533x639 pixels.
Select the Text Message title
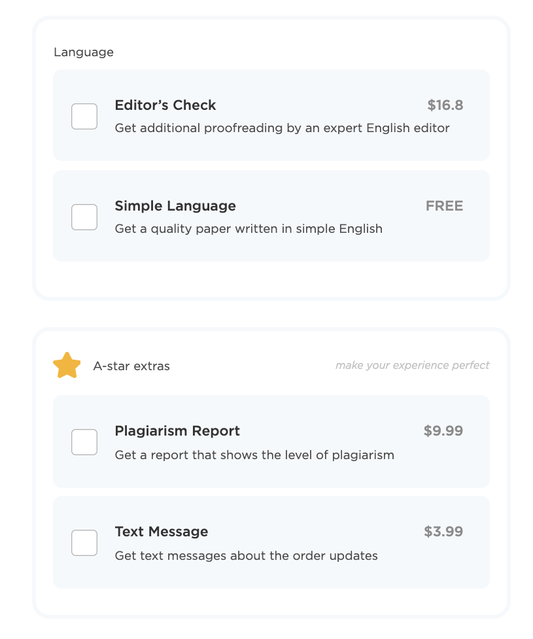point(162,532)
